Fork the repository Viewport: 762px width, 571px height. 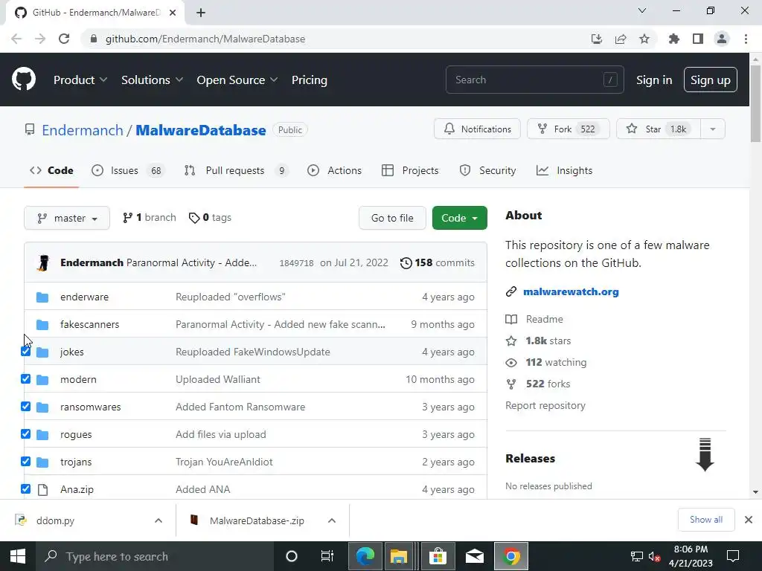pos(568,129)
